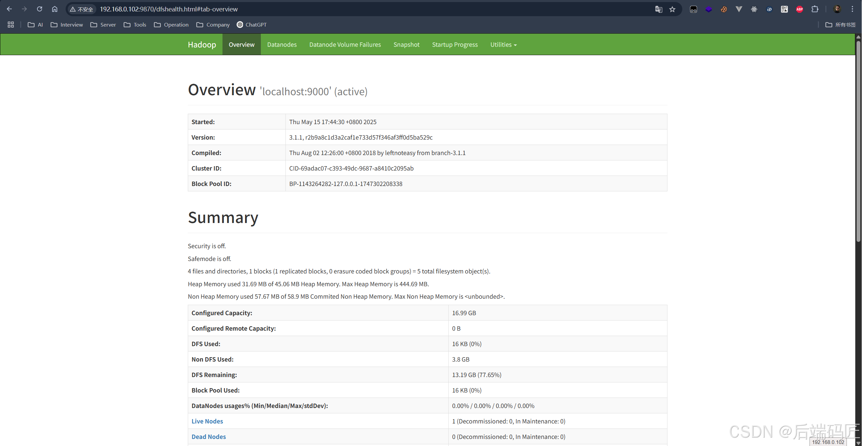Click the QR code generator extension icon
The height and width of the screenshot is (446, 862).
pyautogui.click(x=784, y=9)
